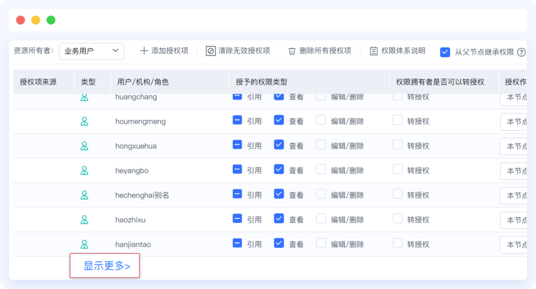Click the 显示更多 link
This screenshot has height=289, width=536.
[x=107, y=266]
